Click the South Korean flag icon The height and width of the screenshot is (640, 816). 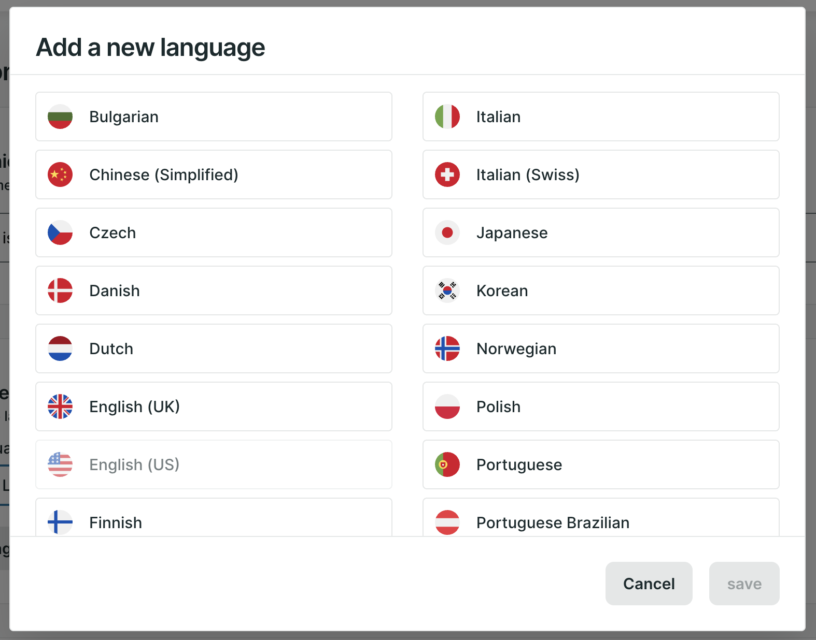point(447,290)
